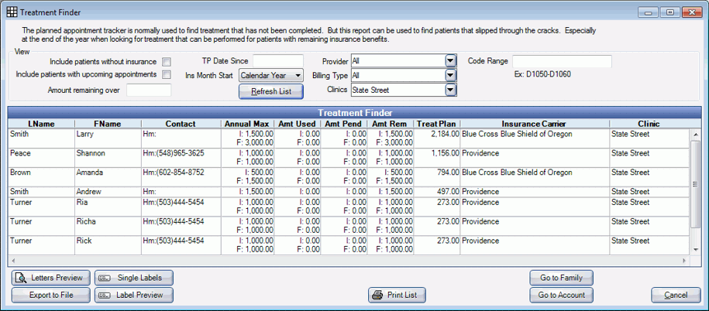
Task: Click the phone number Hm:(548)965-3625
Action: (x=174, y=153)
